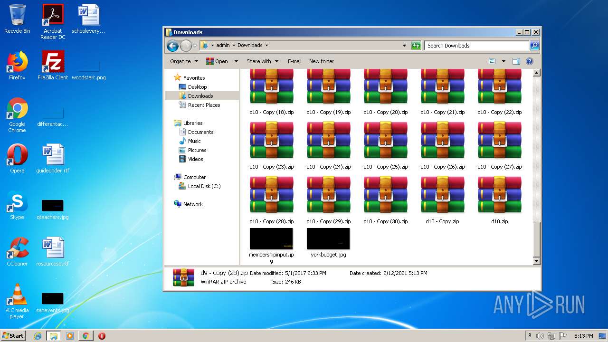Expand the Downloads breadcrumb arrow

[266, 46]
